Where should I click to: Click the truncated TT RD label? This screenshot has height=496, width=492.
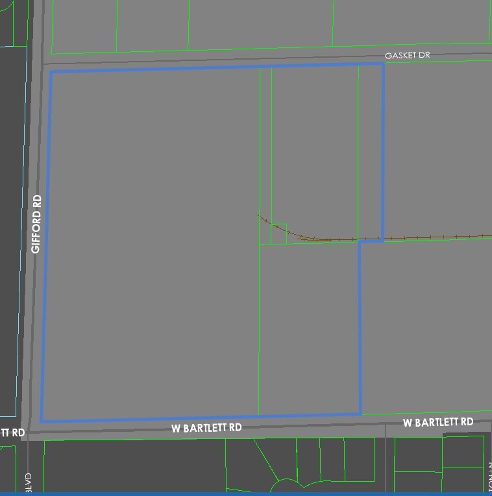pyautogui.click(x=13, y=432)
